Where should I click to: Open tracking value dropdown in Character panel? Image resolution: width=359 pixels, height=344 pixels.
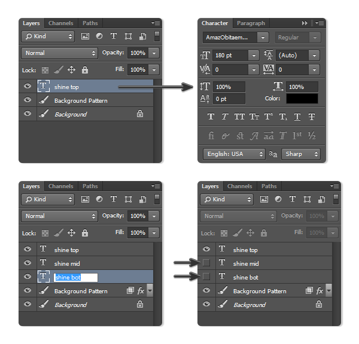pyautogui.click(x=314, y=70)
